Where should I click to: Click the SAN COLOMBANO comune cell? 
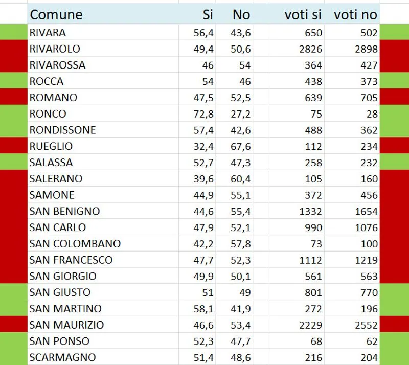click(x=102, y=244)
